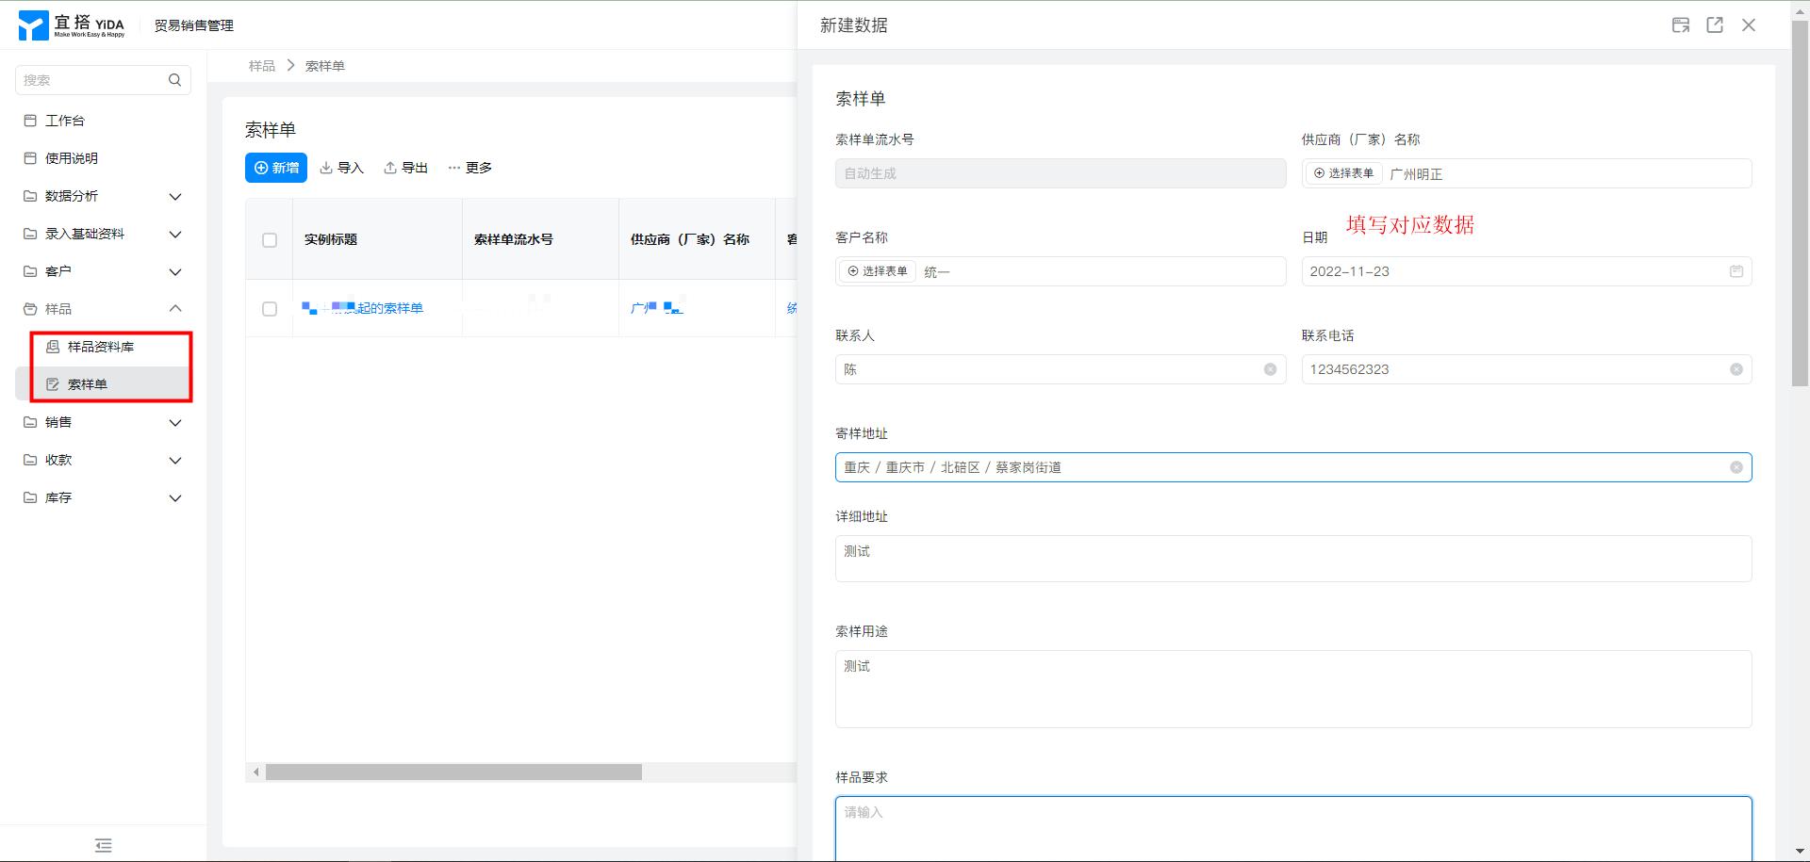
Task: Click the 销售 folder icon
Action: coord(30,422)
